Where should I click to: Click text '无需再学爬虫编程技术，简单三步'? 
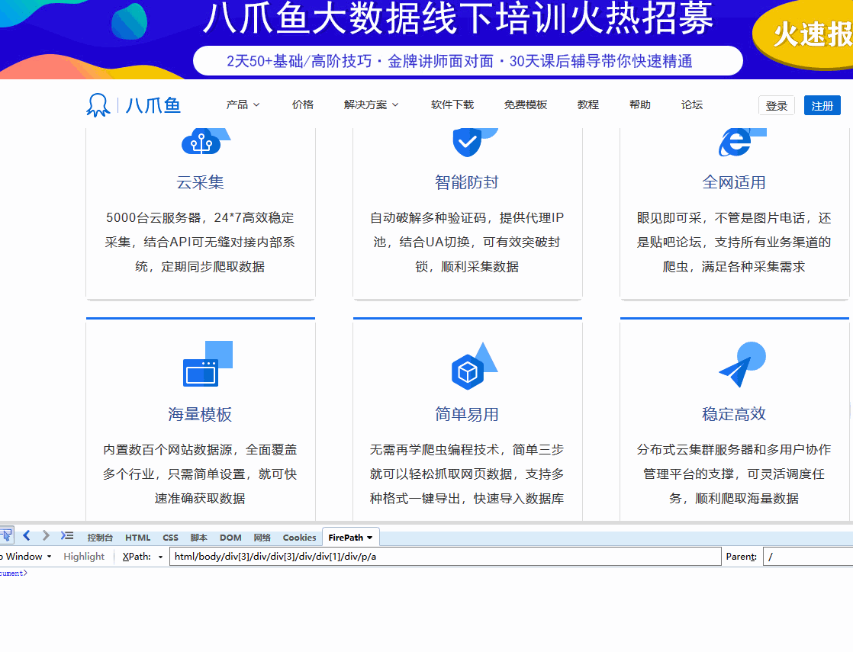click(467, 450)
